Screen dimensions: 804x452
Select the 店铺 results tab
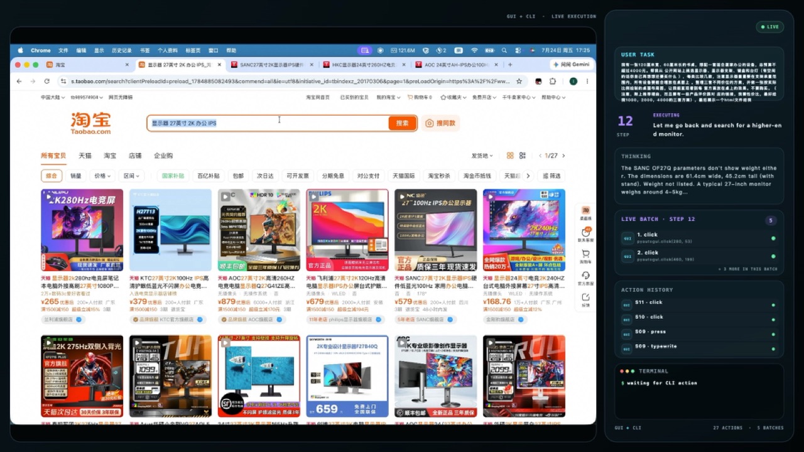click(x=135, y=156)
